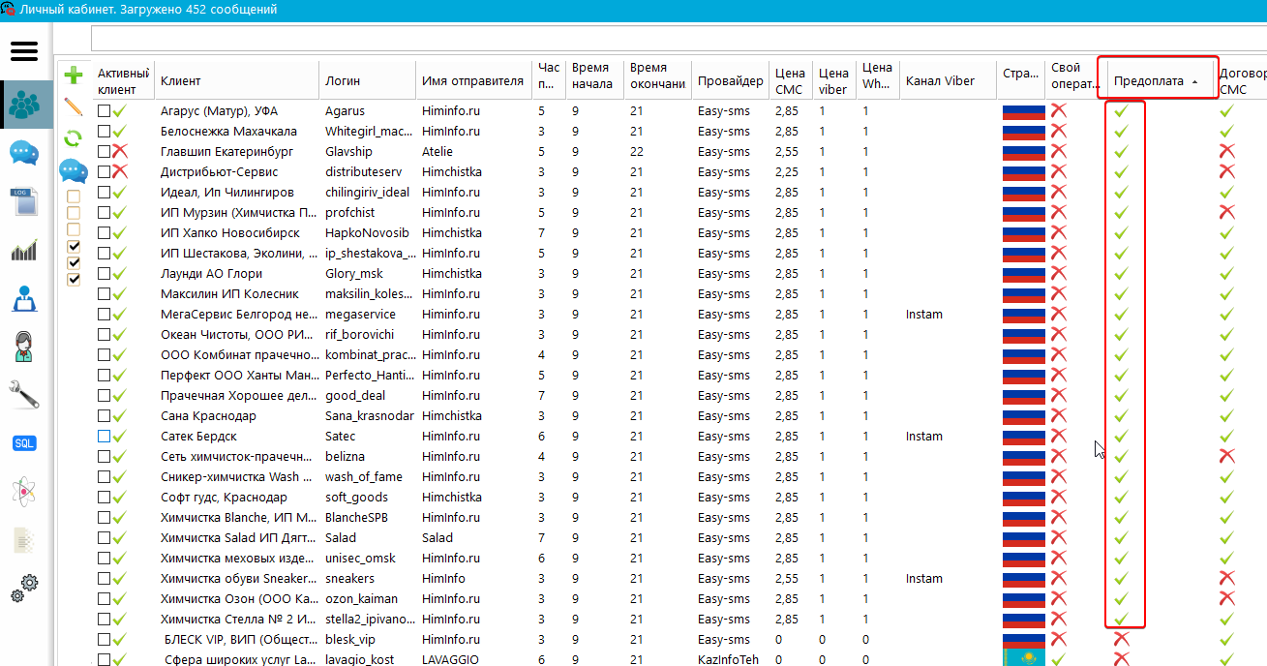The image size is (1267, 666).
Task: Toggle active client checkbox for Химчистка Salad
Action: (104, 537)
